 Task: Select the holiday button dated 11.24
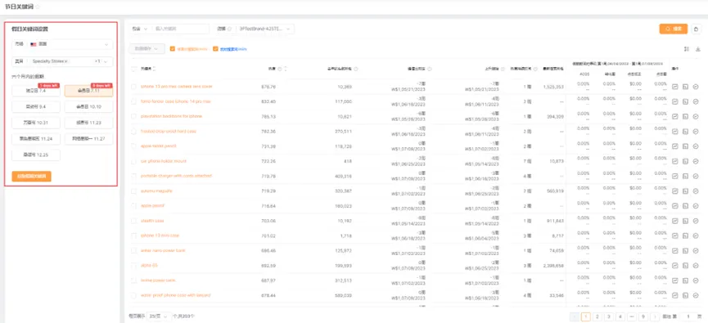click(36, 139)
